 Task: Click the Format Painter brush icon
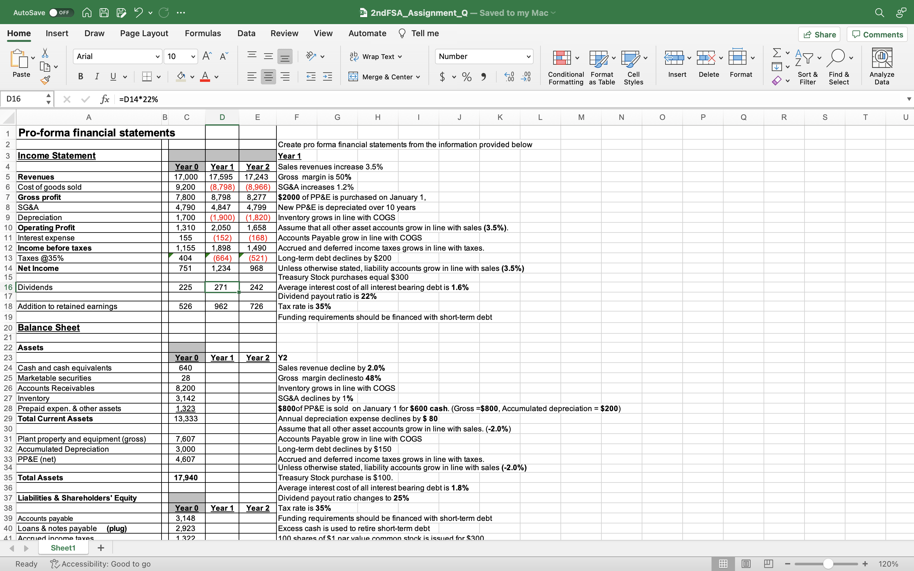45,80
